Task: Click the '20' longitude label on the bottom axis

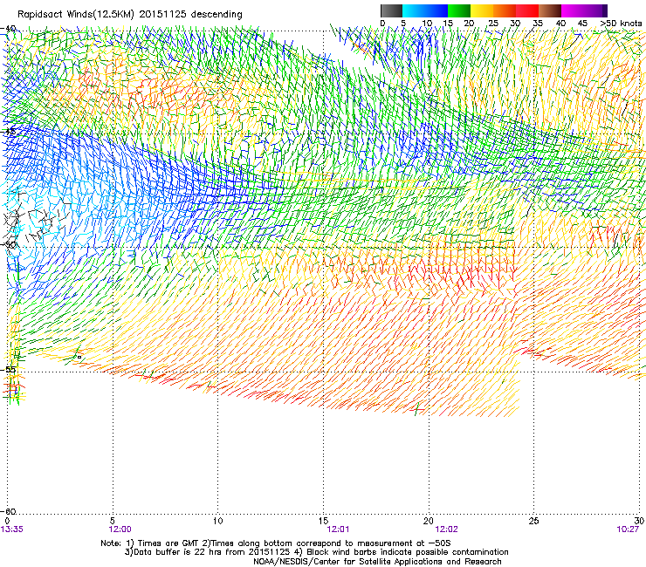Action: (428, 521)
